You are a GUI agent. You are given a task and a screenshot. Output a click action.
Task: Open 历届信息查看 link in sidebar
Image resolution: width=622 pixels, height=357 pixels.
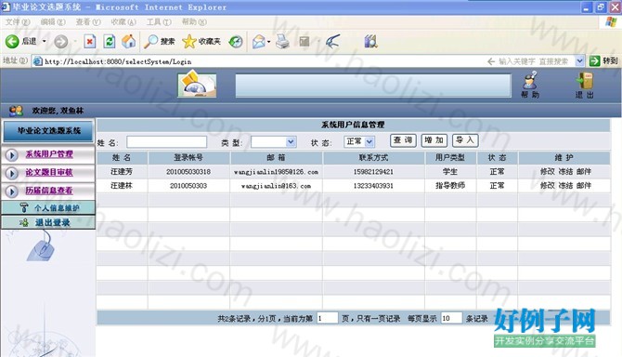pos(49,191)
